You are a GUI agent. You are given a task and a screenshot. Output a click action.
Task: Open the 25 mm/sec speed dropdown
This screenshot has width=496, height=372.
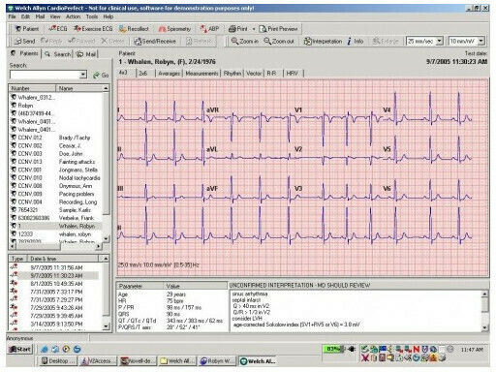[440, 41]
